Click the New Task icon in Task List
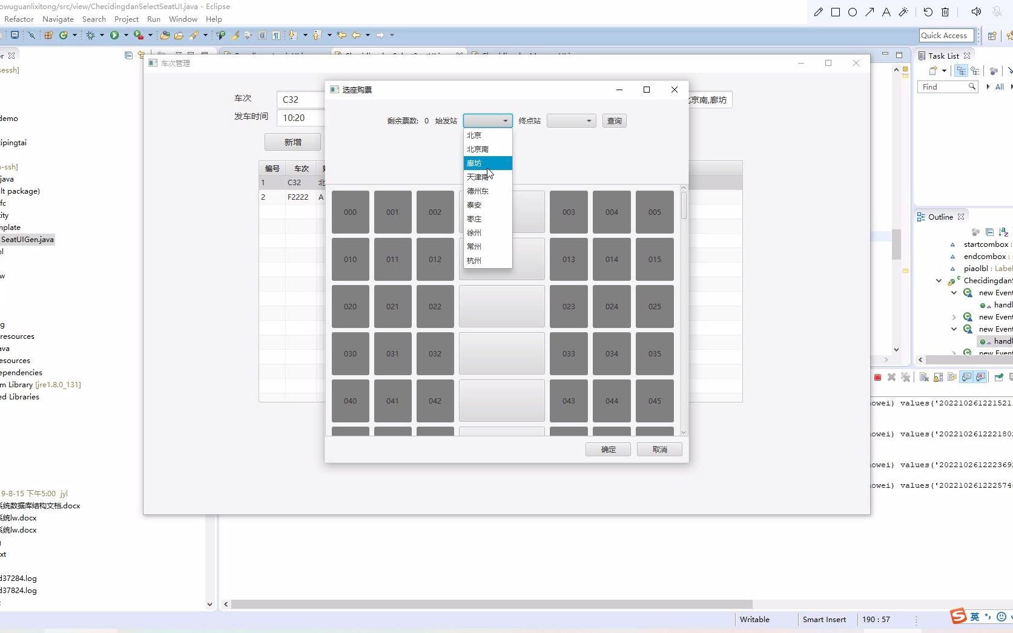The width and height of the screenshot is (1013, 633). 933,71
